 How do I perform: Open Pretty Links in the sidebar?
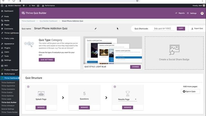[x=9, y=38]
